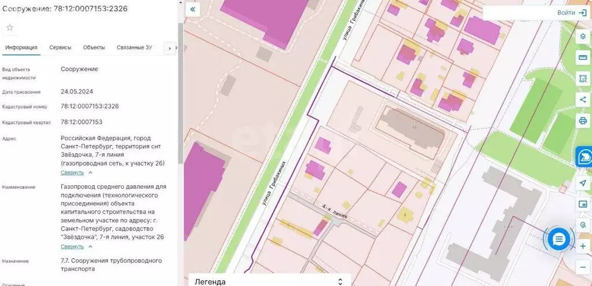Zoom in with the plus button
The width and height of the screenshot is (592, 286).
tap(583, 246)
